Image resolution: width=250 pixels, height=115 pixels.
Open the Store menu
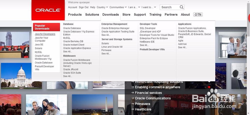[x=126, y=14]
